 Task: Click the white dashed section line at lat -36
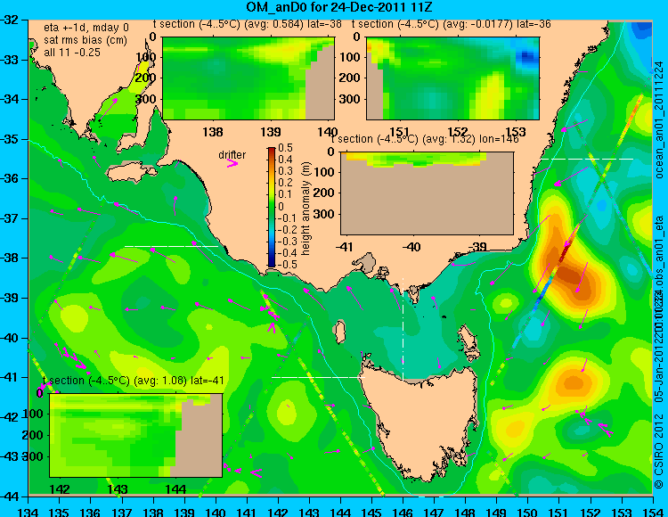click(x=587, y=159)
